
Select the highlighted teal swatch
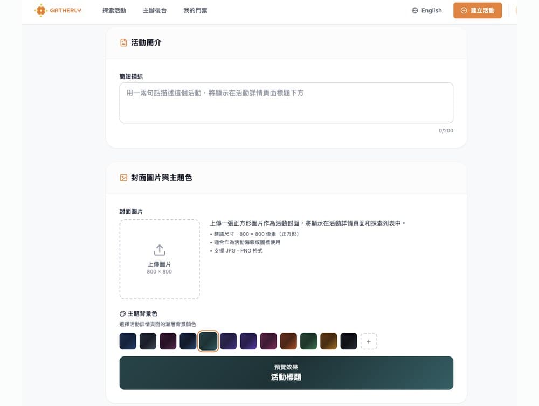pos(208,341)
